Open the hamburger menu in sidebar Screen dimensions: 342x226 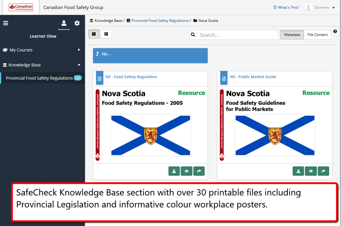coord(6,23)
